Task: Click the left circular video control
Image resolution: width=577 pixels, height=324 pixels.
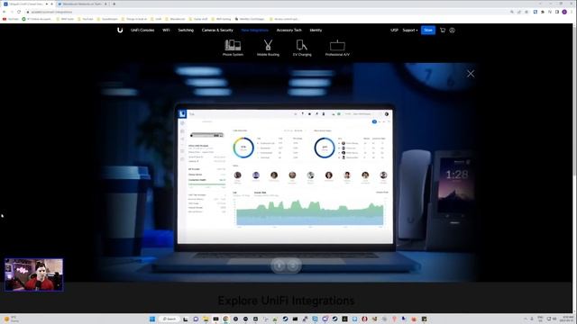Action: pyautogui.click(x=279, y=265)
